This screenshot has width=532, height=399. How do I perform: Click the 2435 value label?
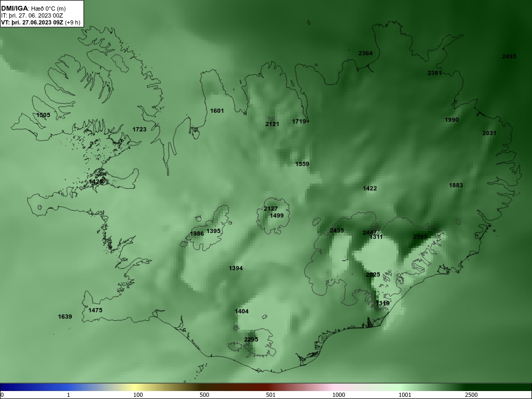[x=337, y=231]
